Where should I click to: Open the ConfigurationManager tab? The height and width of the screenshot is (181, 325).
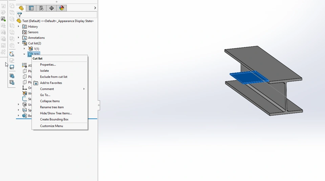coord(41,8)
